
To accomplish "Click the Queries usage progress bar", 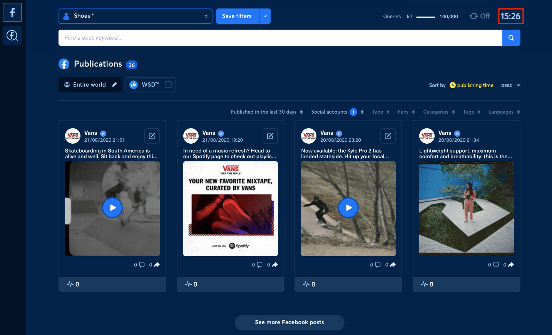I will tap(426, 17).
